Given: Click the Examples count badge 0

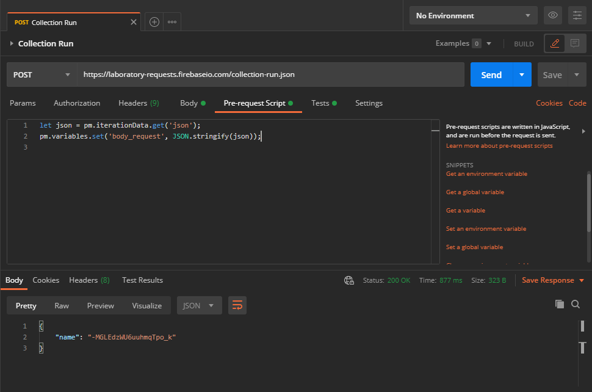Looking at the screenshot, I should pos(477,44).
